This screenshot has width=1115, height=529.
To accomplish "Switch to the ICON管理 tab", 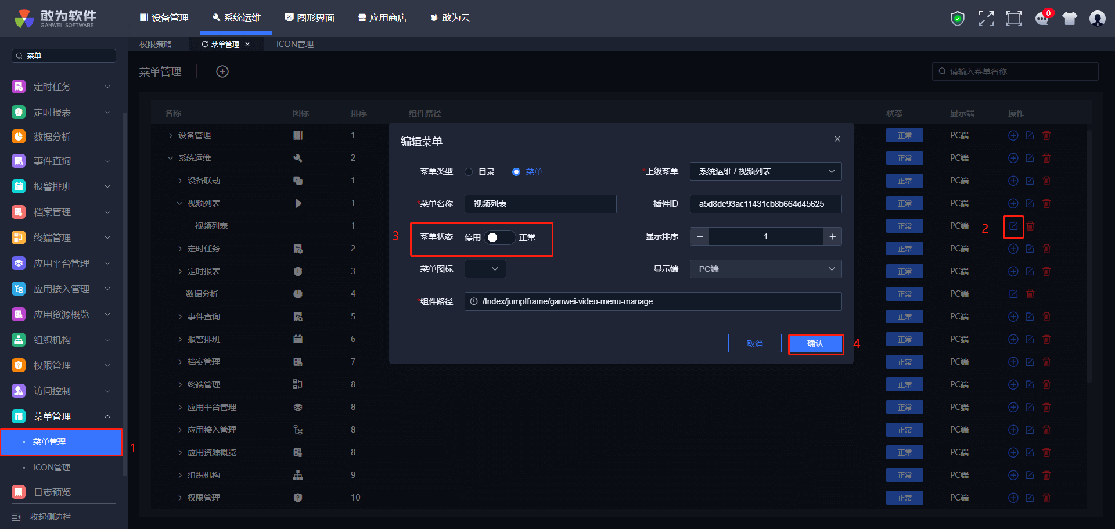I will click(294, 44).
